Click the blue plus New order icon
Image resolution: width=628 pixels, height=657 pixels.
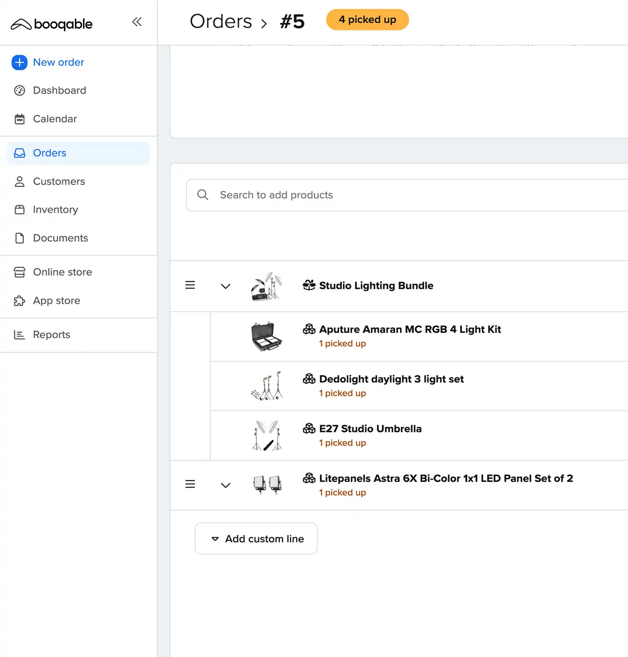tap(20, 63)
